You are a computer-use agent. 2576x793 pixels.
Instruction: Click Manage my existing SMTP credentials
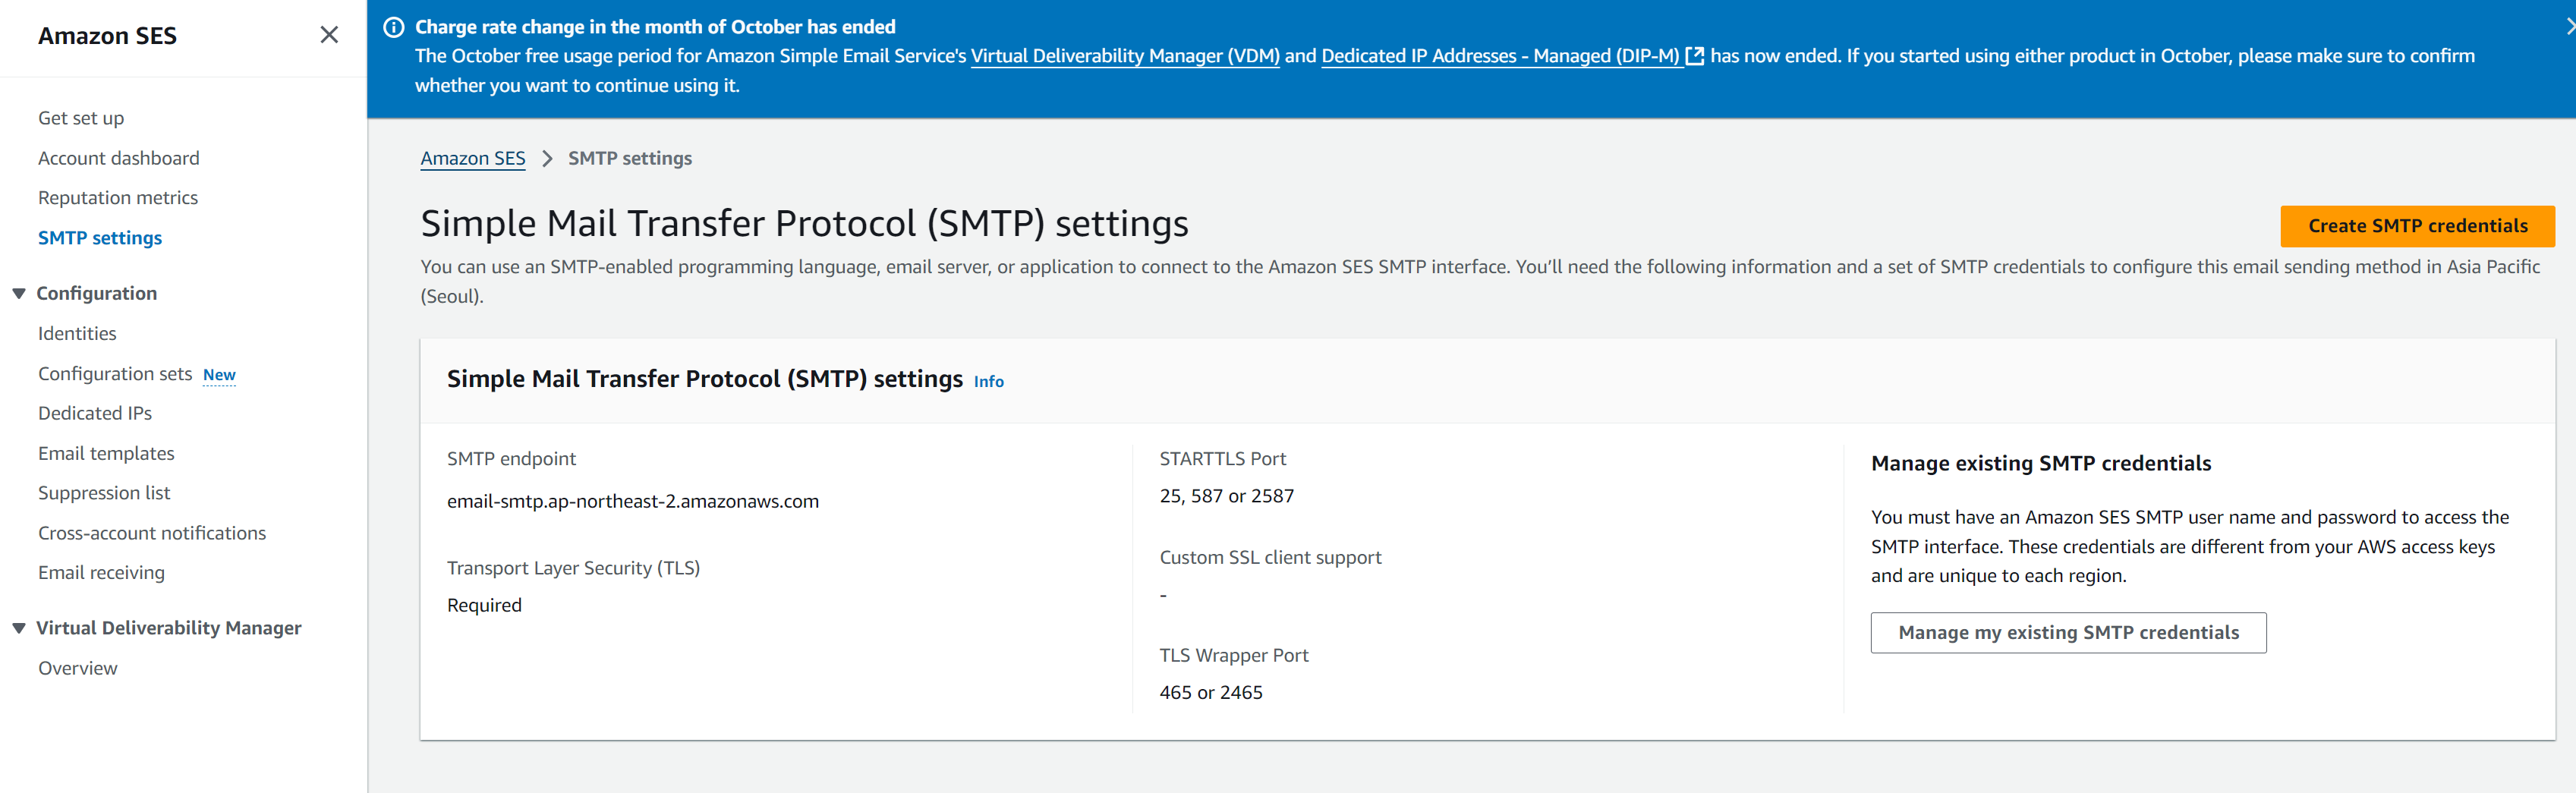[x=2068, y=633]
